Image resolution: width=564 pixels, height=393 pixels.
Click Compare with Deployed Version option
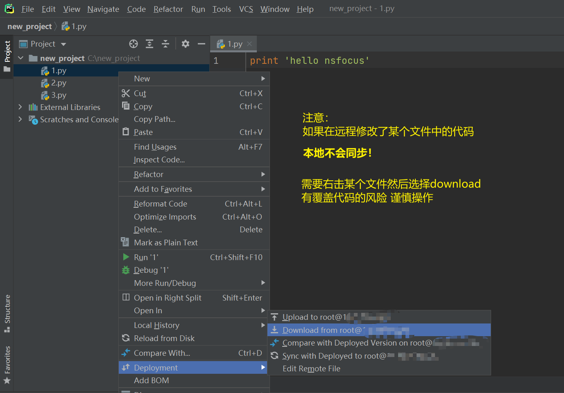click(356, 343)
